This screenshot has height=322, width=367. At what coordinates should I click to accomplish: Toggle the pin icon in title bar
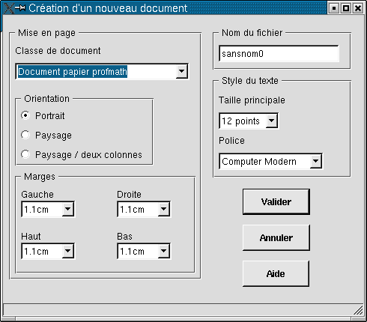tap(20, 8)
